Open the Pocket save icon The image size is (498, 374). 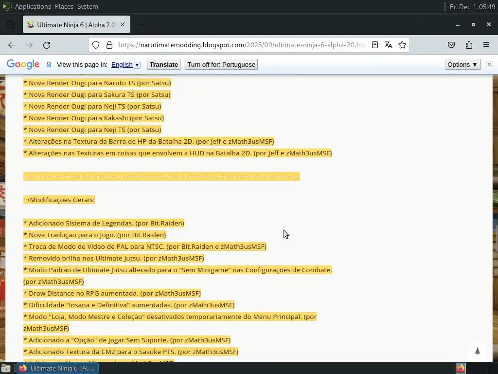451,45
